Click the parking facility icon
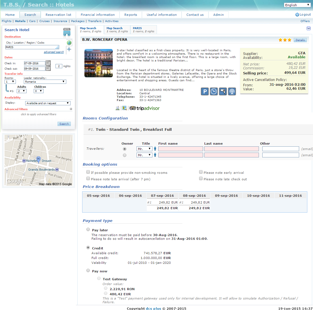The height and width of the screenshot is (310, 313). pyautogui.click(x=205, y=91)
